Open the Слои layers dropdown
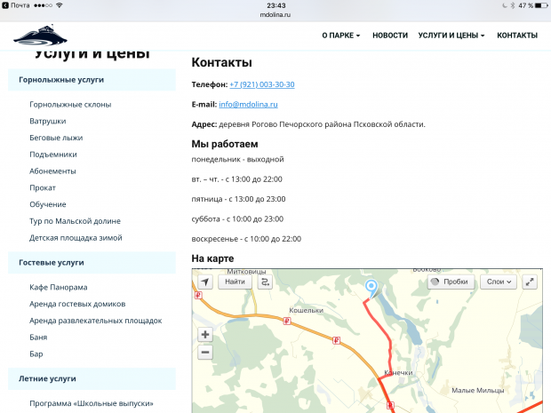Screen dimensions: 551x413 pyautogui.click(x=499, y=282)
